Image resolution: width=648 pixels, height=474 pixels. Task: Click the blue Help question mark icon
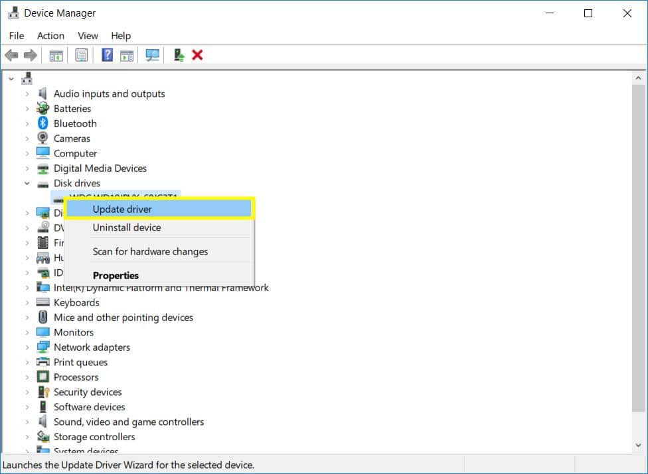coord(107,55)
